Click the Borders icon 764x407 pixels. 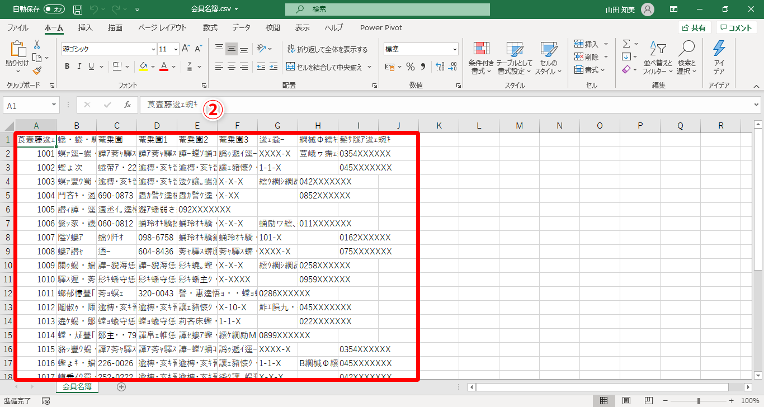point(116,67)
